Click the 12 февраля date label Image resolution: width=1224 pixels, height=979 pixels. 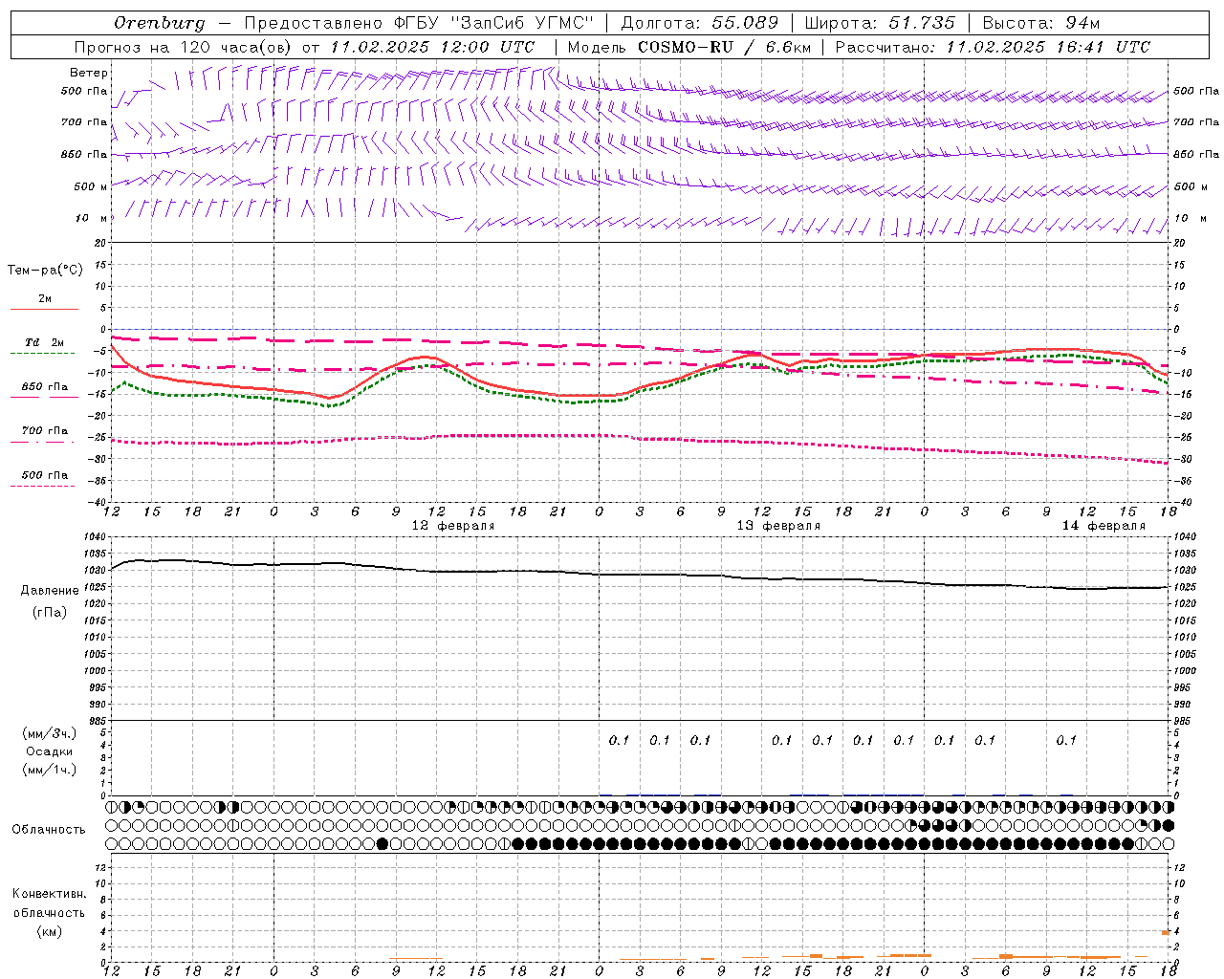(453, 526)
